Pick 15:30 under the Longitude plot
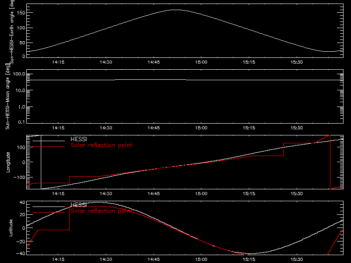Image resolution: width=351 pixels, height=263 pixels. coord(297,194)
